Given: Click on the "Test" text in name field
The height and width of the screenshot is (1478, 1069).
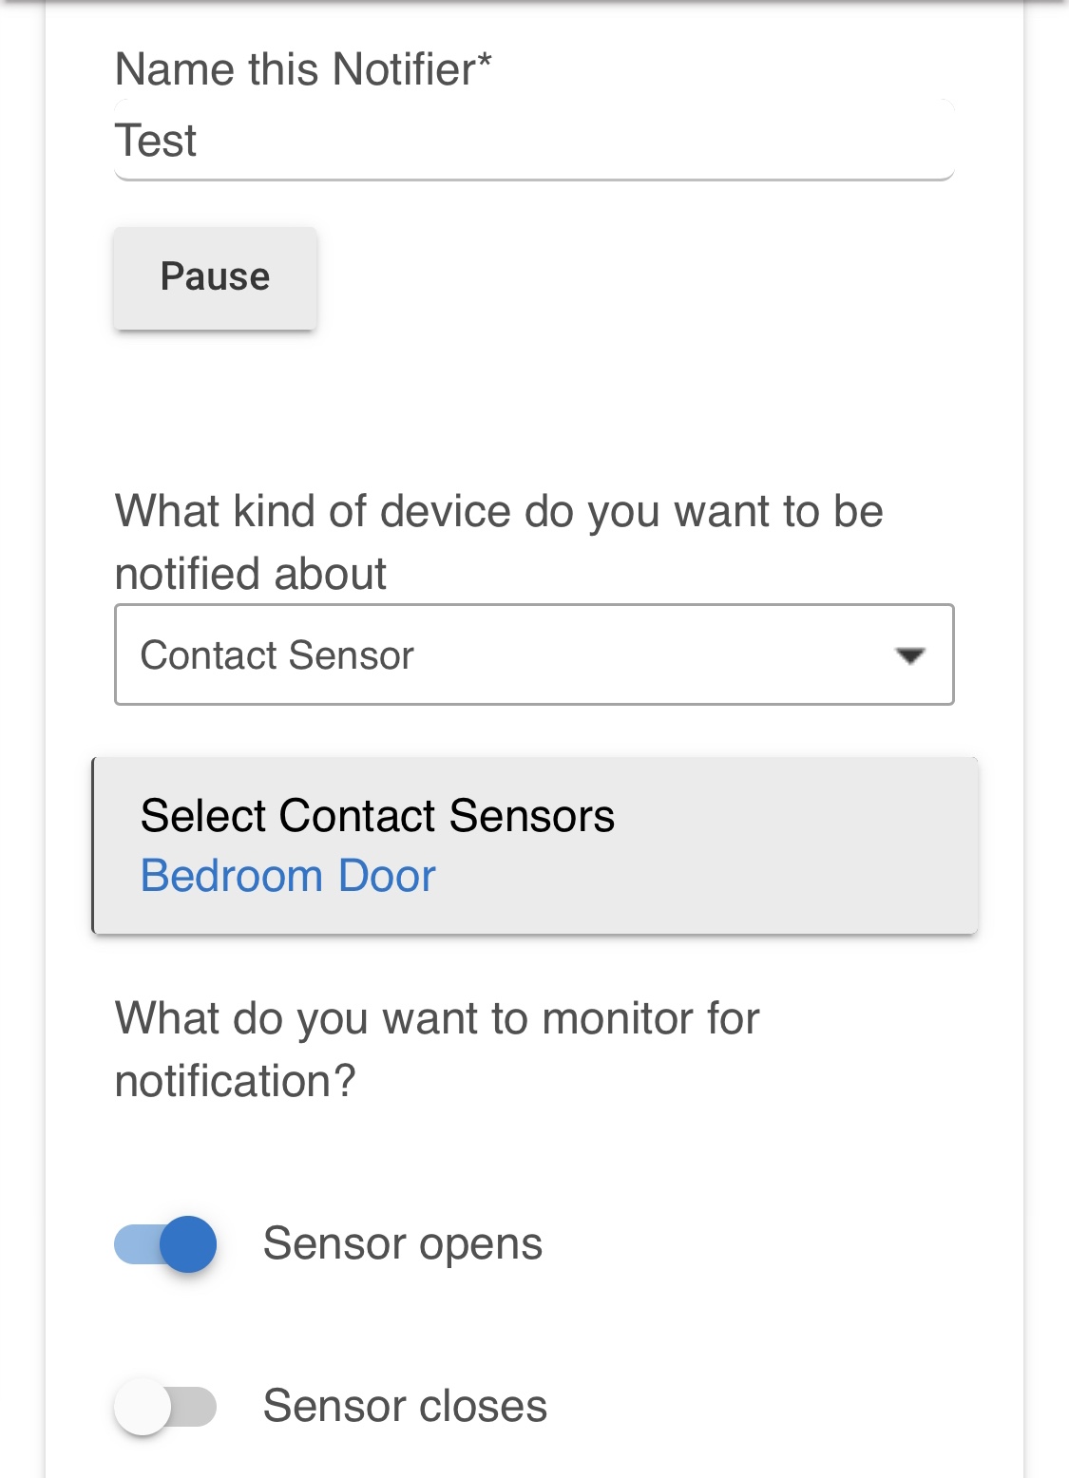Looking at the screenshot, I should [156, 141].
